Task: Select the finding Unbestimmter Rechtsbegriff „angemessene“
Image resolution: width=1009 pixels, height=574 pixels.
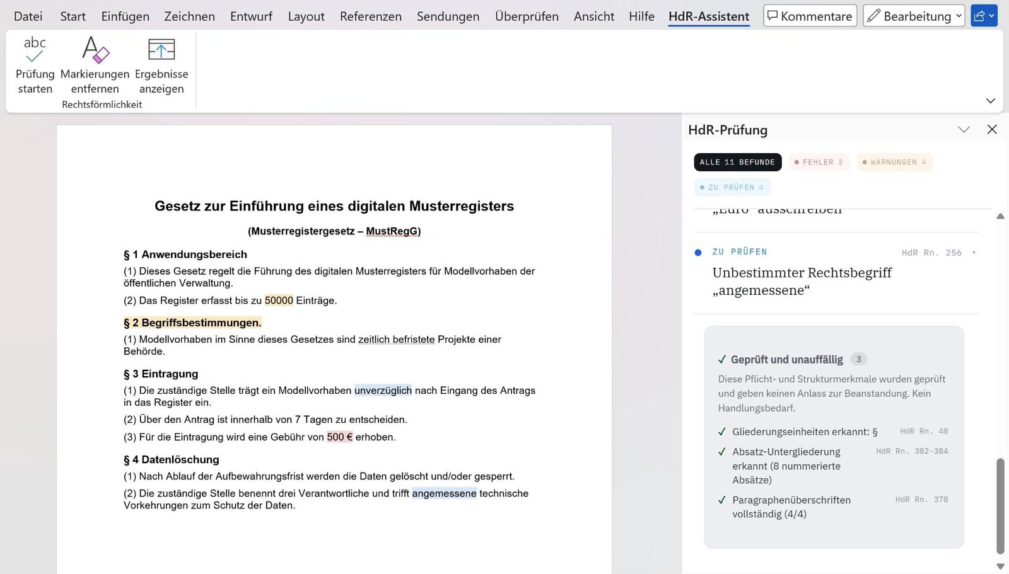Action: (802, 281)
